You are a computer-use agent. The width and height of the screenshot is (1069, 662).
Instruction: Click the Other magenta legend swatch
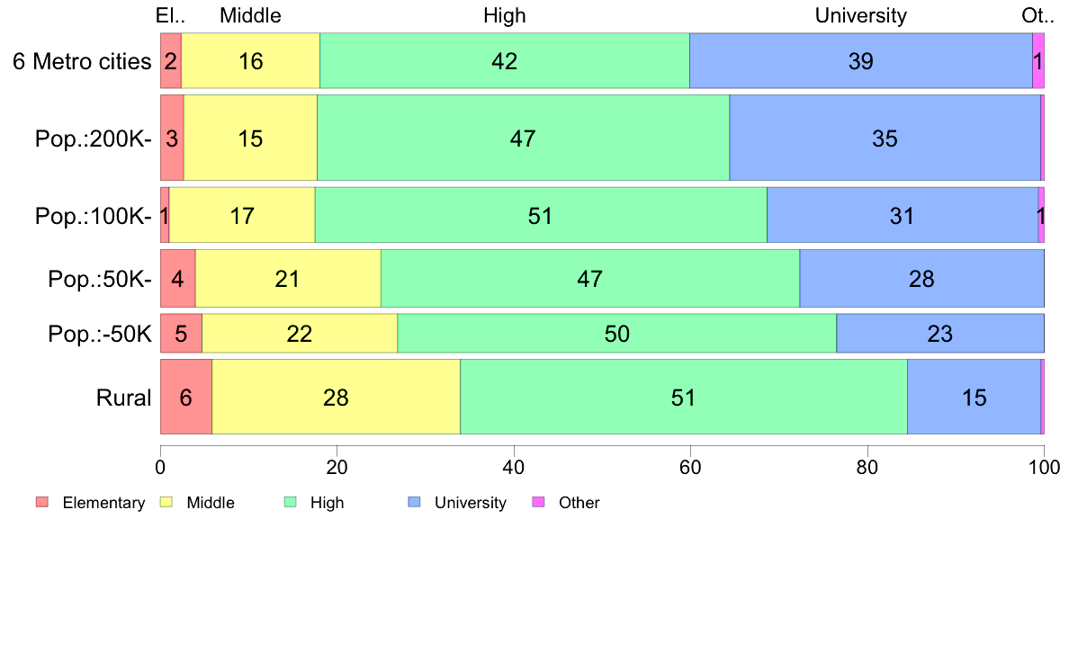[x=538, y=503]
